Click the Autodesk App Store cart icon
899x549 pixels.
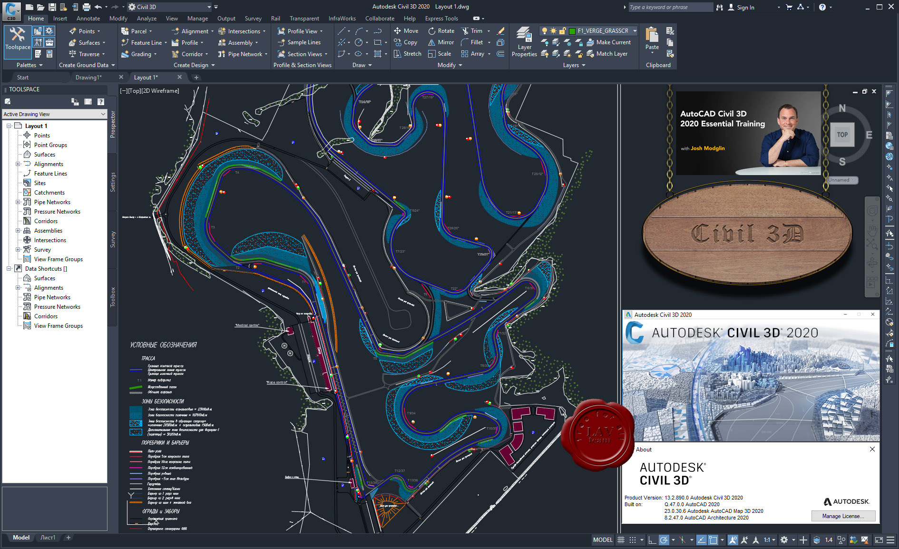coord(789,7)
